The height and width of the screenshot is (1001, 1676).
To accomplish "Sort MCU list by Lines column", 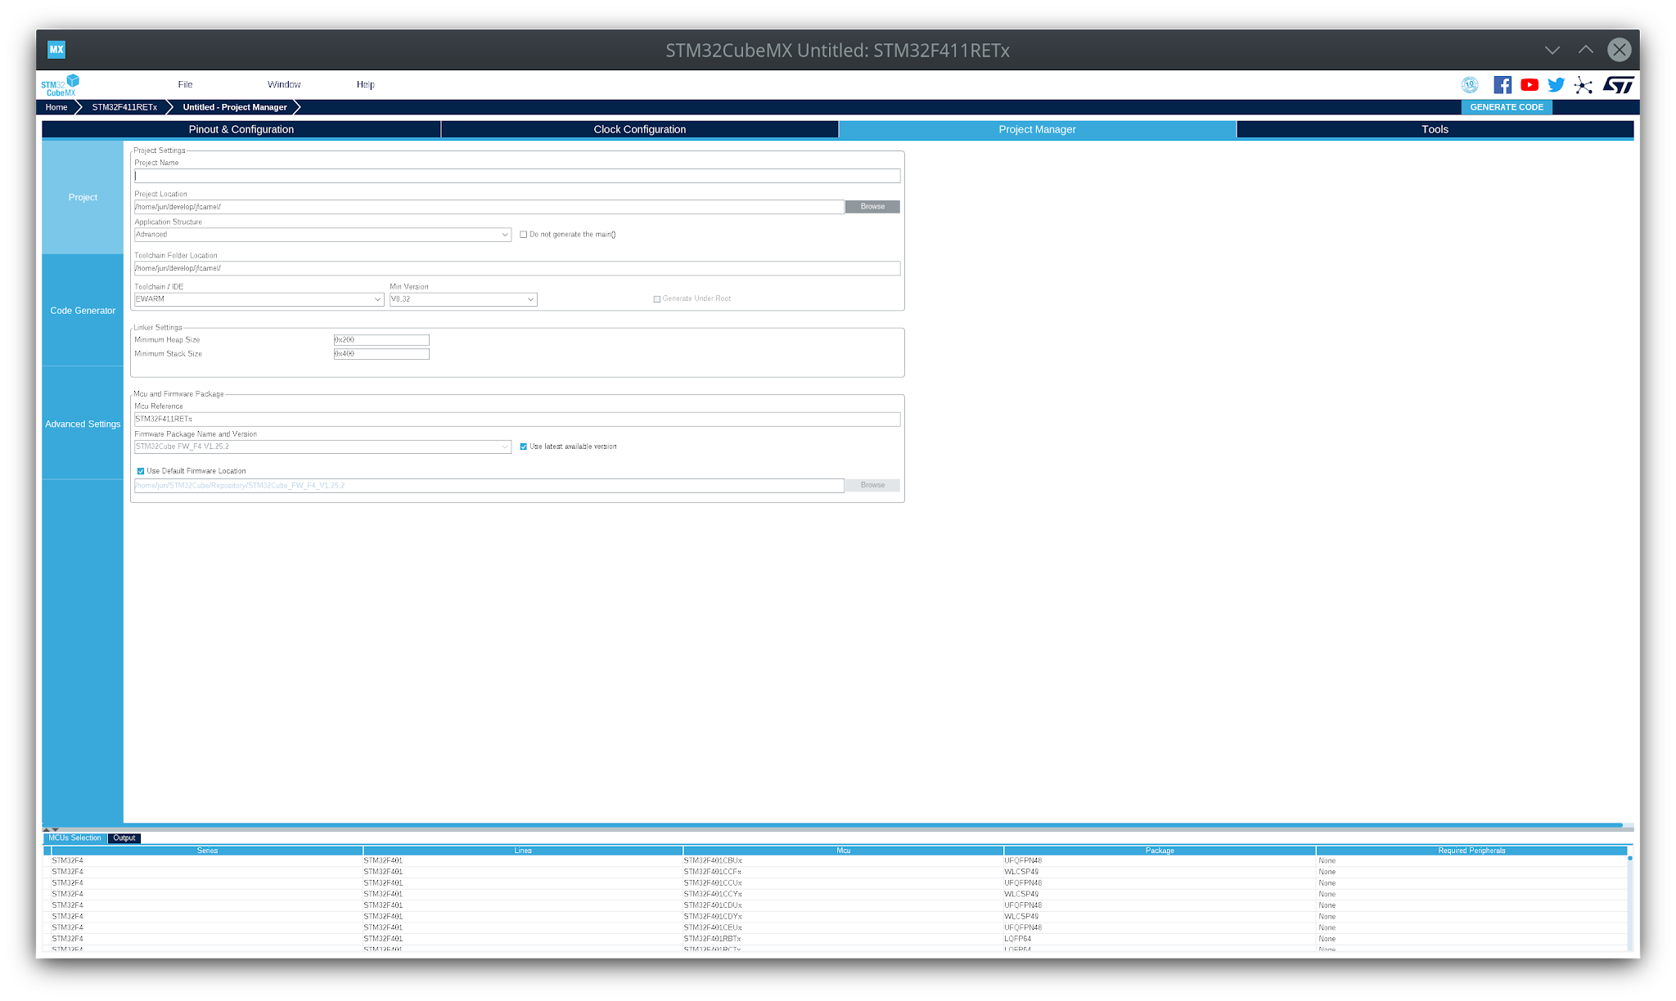I will click(x=523, y=851).
